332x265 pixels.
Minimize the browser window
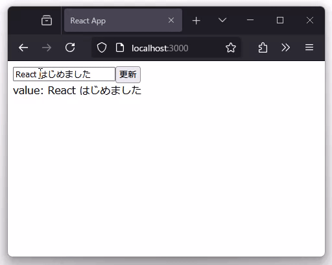pos(250,20)
